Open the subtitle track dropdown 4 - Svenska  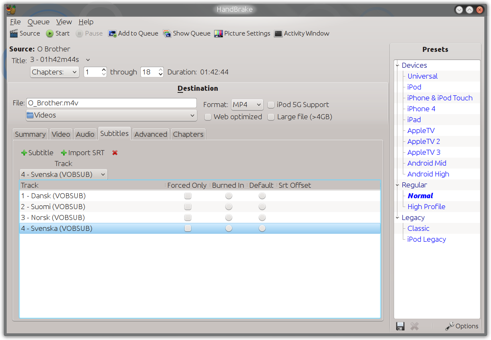[x=63, y=174]
